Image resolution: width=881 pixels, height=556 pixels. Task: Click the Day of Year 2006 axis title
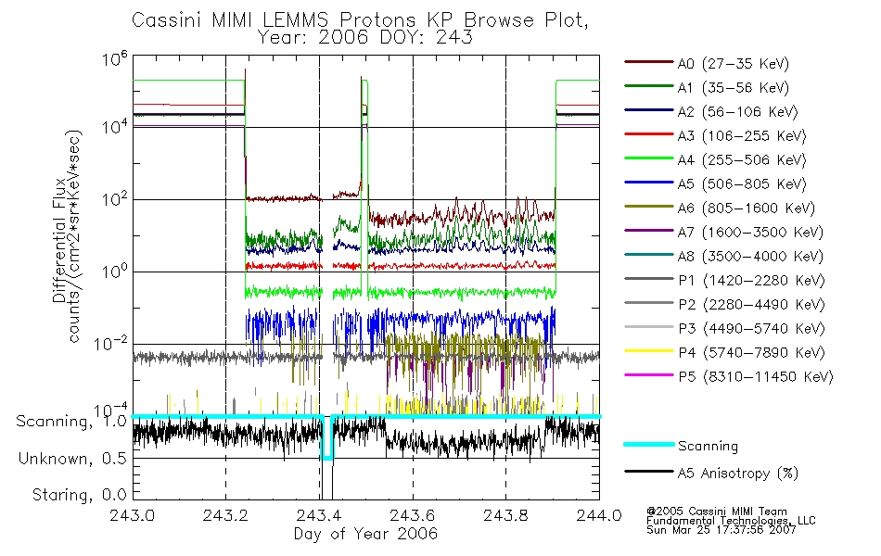[365, 534]
